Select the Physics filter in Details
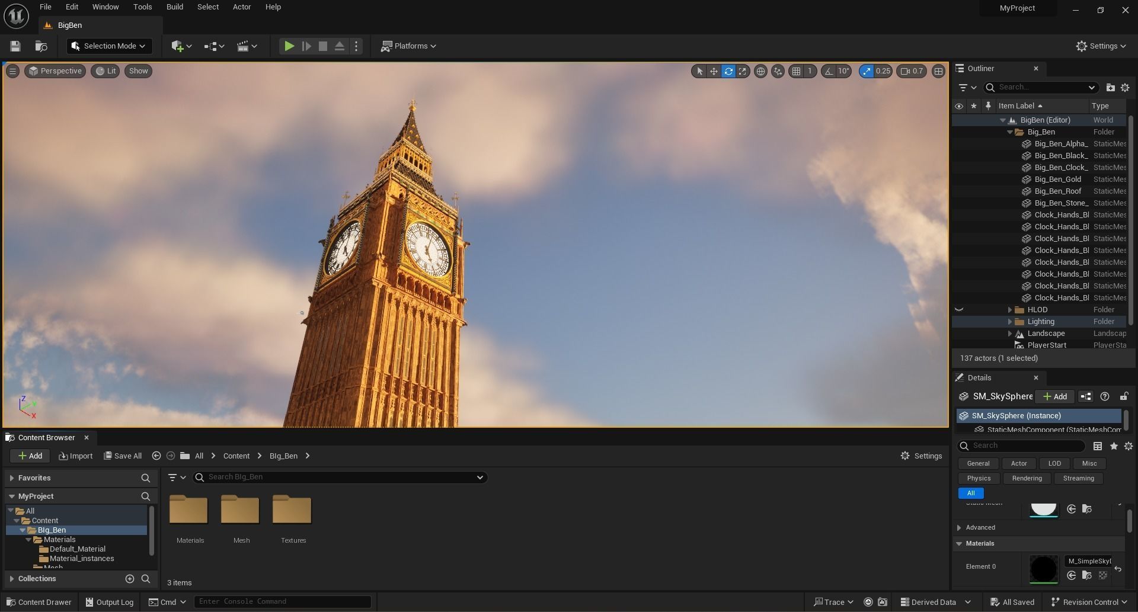The height and width of the screenshot is (612, 1138). 979,479
